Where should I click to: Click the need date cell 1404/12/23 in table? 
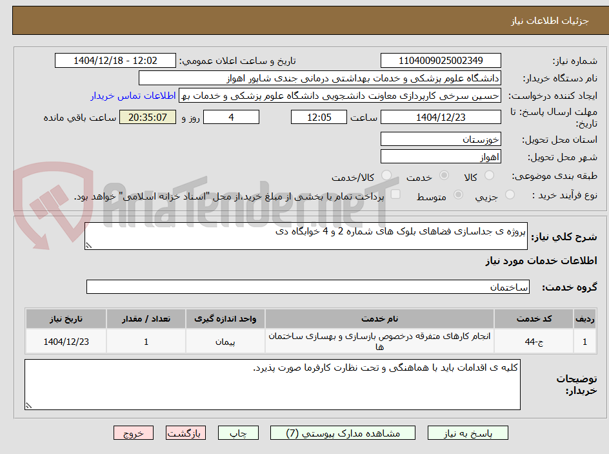click(66, 341)
